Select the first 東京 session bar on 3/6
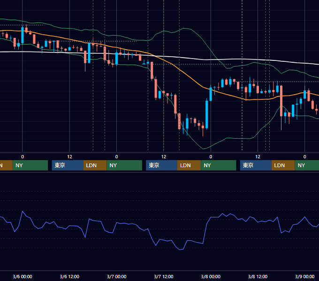319x281 pixels. (x=68, y=165)
